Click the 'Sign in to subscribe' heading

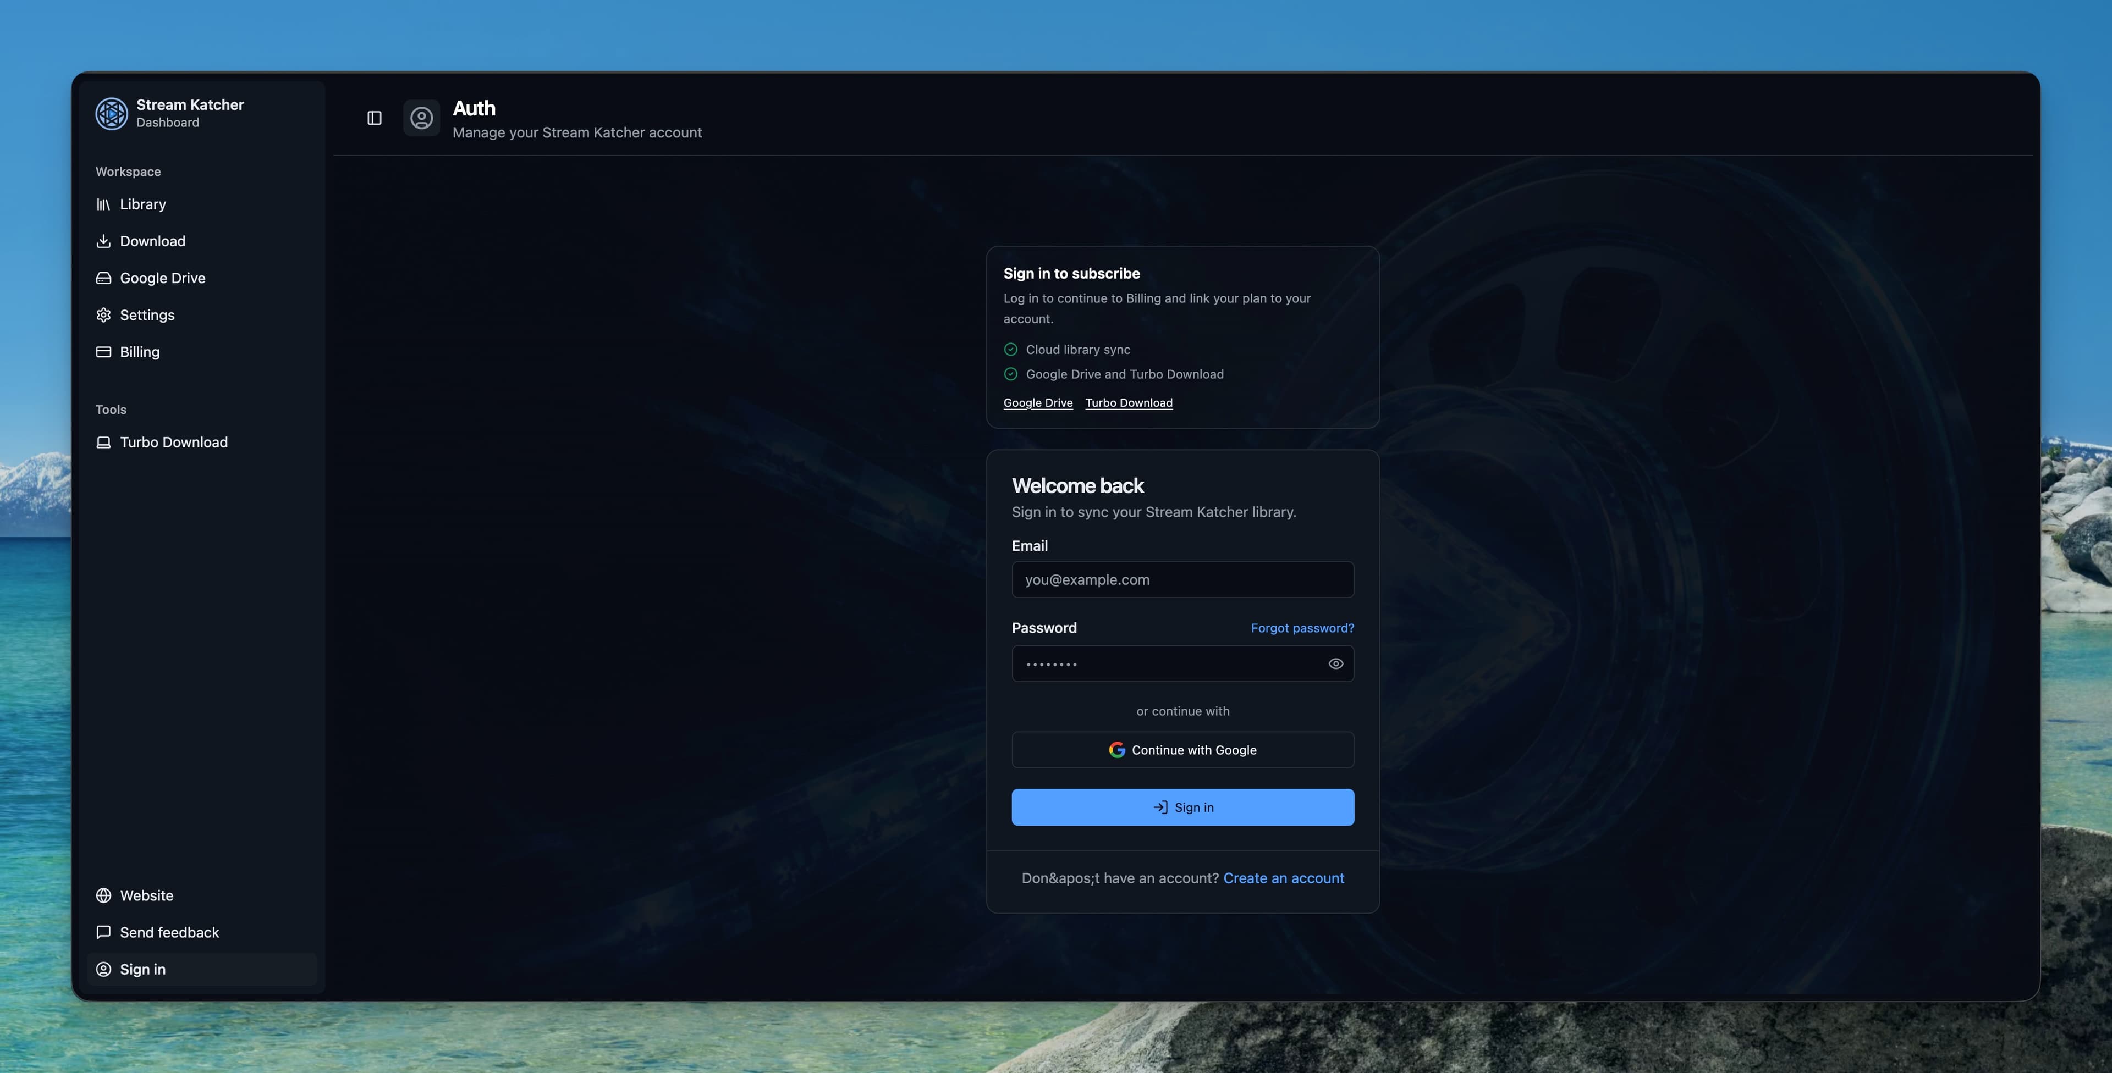(1071, 274)
